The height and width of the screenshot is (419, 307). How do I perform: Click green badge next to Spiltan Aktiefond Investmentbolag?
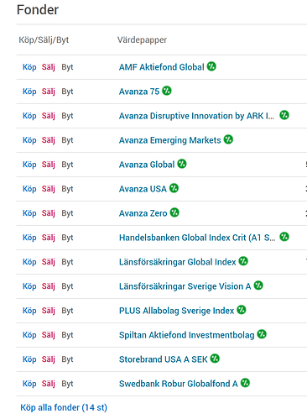pos(262,334)
